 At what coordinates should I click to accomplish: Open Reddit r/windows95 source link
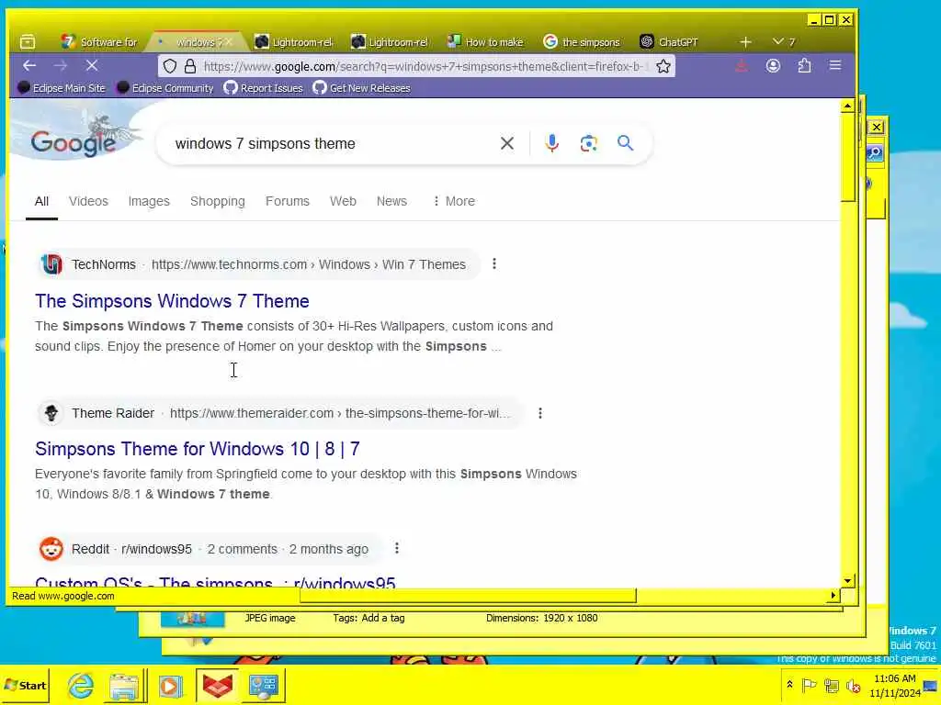click(209, 549)
